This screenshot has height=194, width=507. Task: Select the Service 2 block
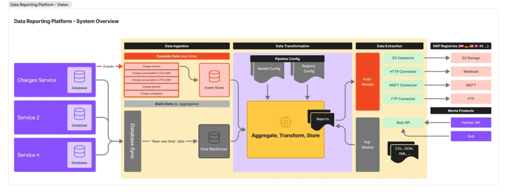[55, 117]
